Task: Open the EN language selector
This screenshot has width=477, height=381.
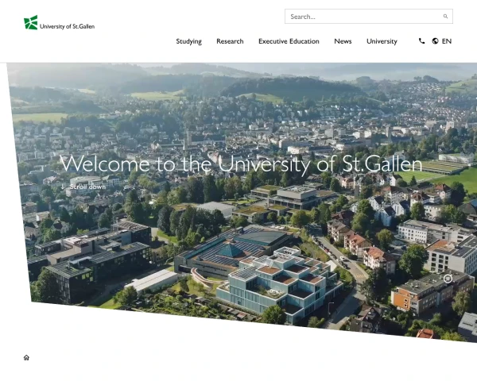Action: (447, 41)
